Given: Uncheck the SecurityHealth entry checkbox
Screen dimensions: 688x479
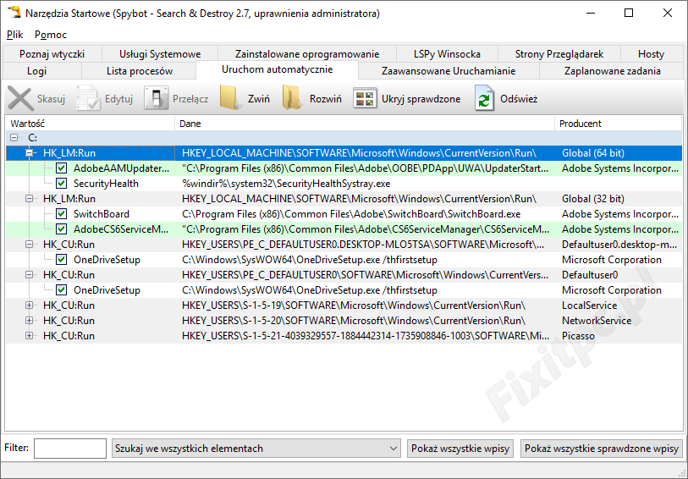Looking at the screenshot, I should click(x=62, y=184).
